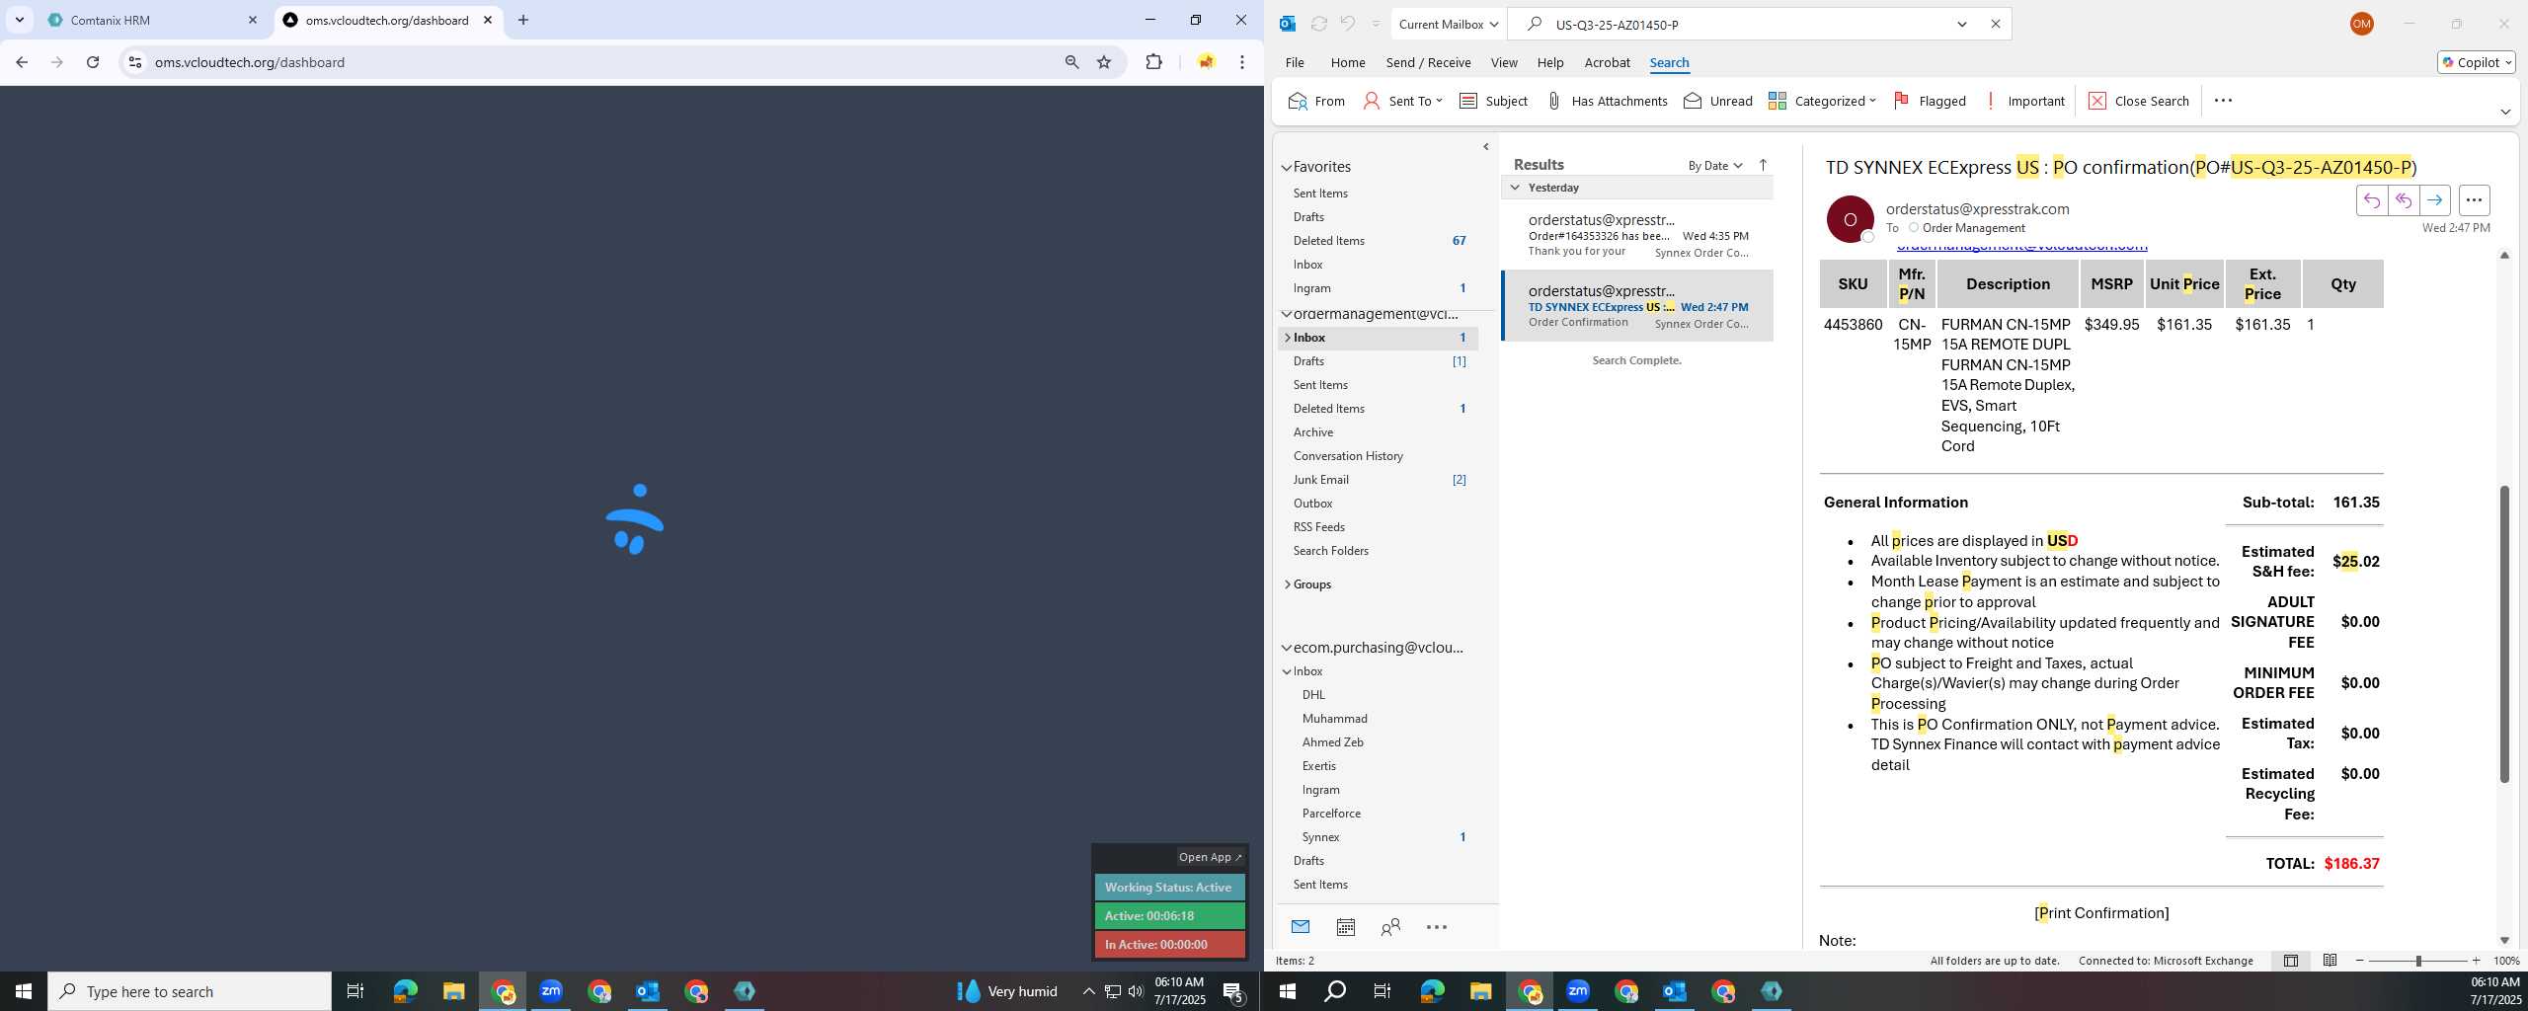Toggle the Flagged search filter
Screen dimensions: 2528x1011
pyautogui.click(x=1930, y=101)
